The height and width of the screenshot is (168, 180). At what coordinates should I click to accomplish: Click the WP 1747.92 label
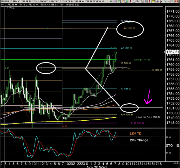click(x=139, y=123)
